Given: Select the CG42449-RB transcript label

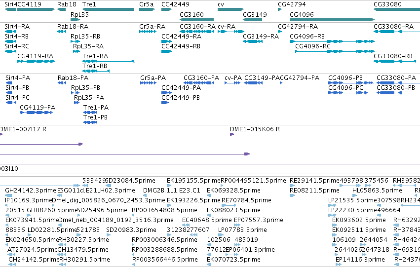Looking at the screenshot, I should [181, 46].
